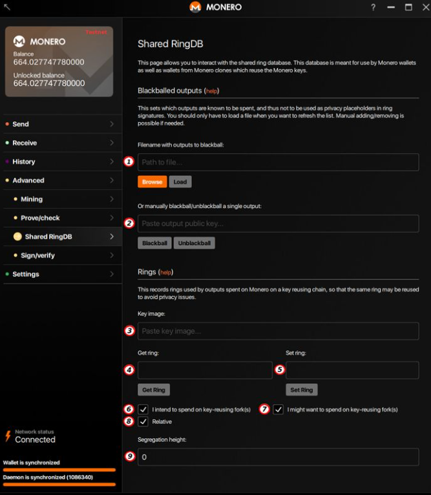Expand the Settings chevron arrow
This screenshot has height=495, width=431.
point(112,274)
